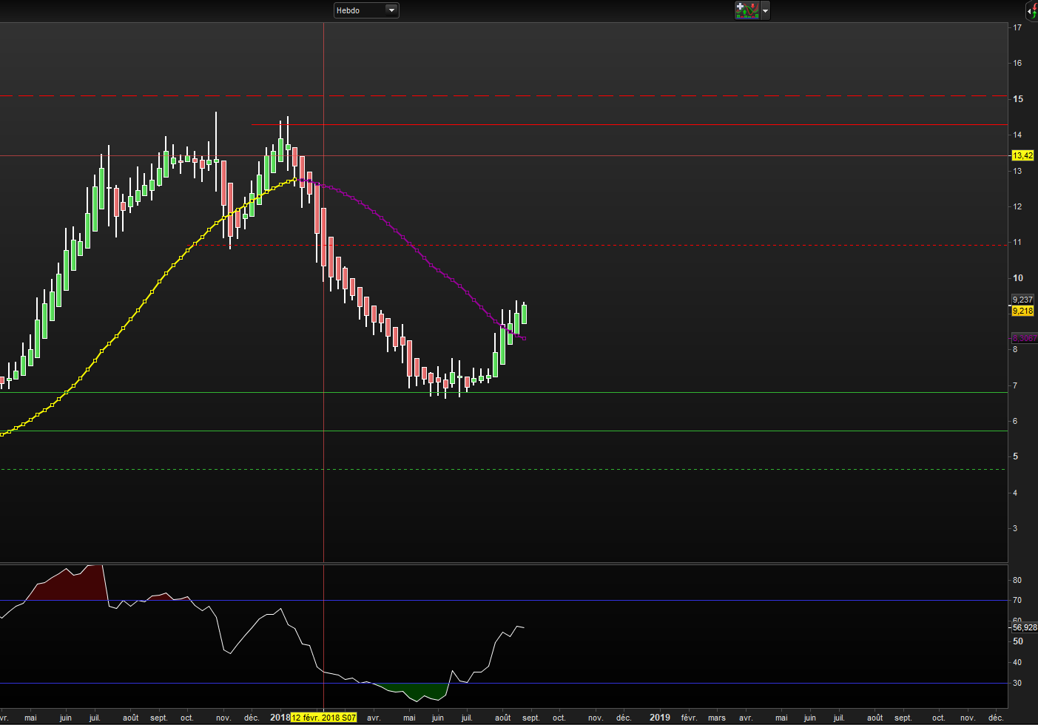Click the last green weekly candlestick
The width and height of the screenshot is (1038, 725).
click(524, 314)
